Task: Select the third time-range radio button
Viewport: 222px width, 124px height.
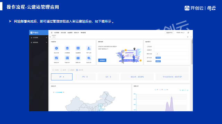Action: coord(69,70)
